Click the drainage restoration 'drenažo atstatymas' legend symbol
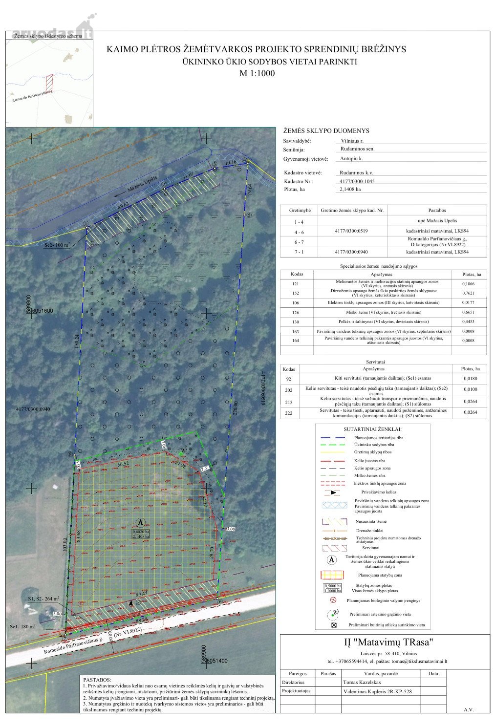The image size is (495, 727). pos(334,539)
